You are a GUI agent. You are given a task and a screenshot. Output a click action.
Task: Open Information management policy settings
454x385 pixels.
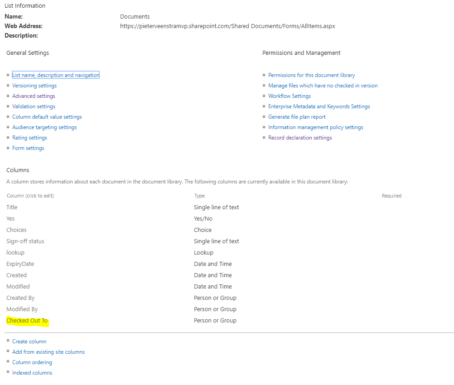(x=316, y=127)
